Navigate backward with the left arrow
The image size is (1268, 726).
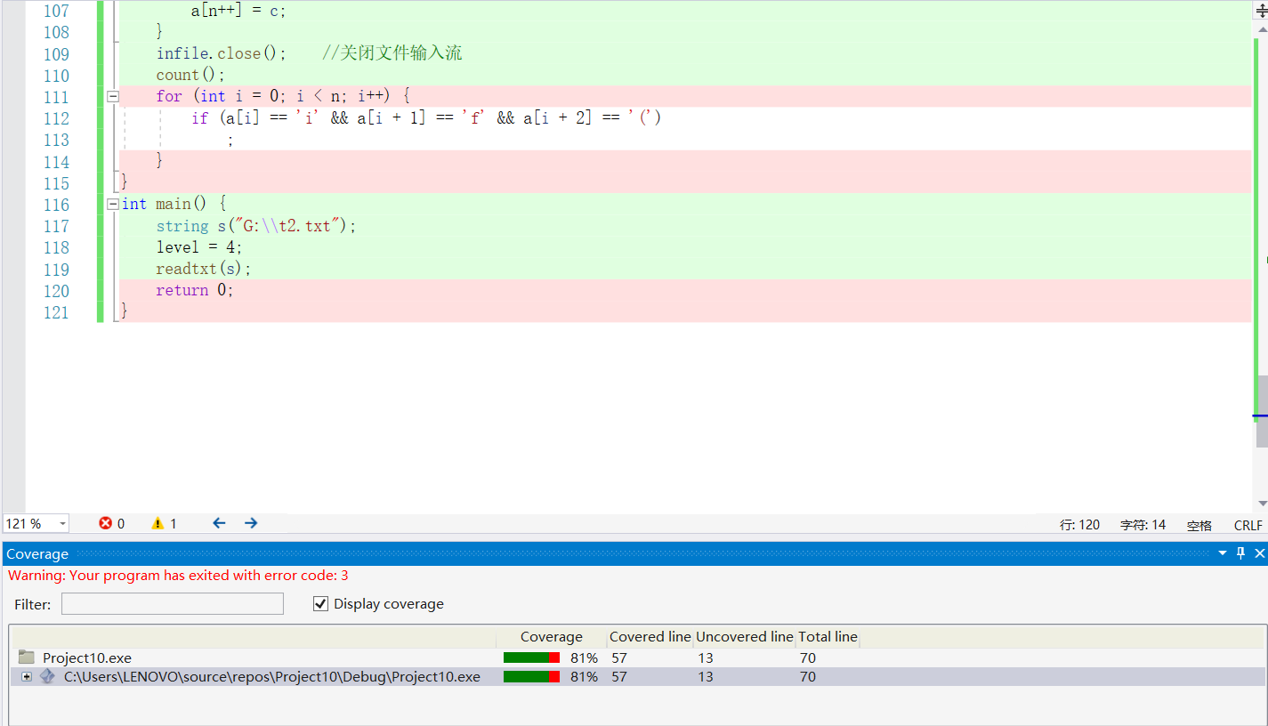pyautogui.click(x=219, y=523)
